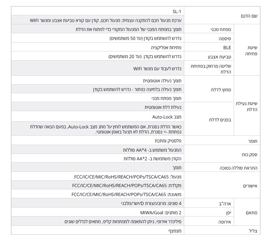Select the סיסמה row label
This screenshot has height=235, width=273.
(225, 38)
